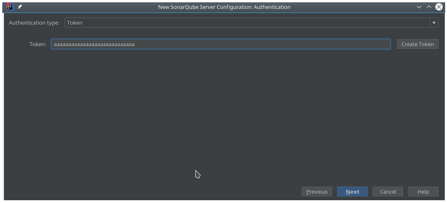
Task: Minimize the dialog with the down chevron
Action: [419, 7]
